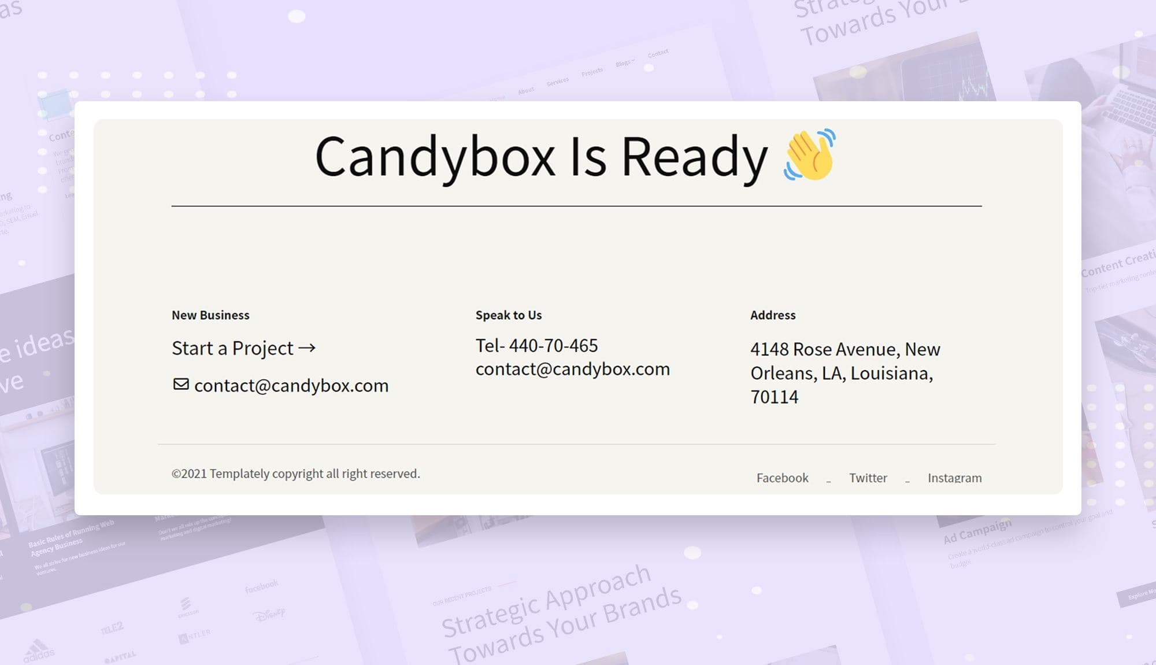Image resolution: width=1156 pixels, height=665 pixels.
Task: Click the Templately copyright notice
Action: tap(295, 473)
